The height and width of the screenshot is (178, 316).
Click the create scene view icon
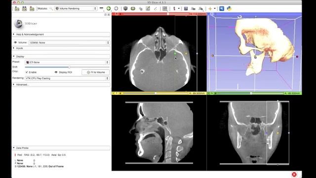(x=193, y=8)
